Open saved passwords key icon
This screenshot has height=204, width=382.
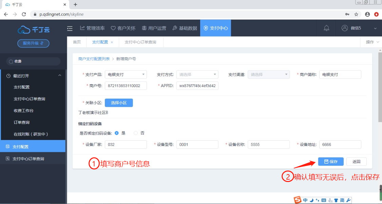click(x=347, y=14)
